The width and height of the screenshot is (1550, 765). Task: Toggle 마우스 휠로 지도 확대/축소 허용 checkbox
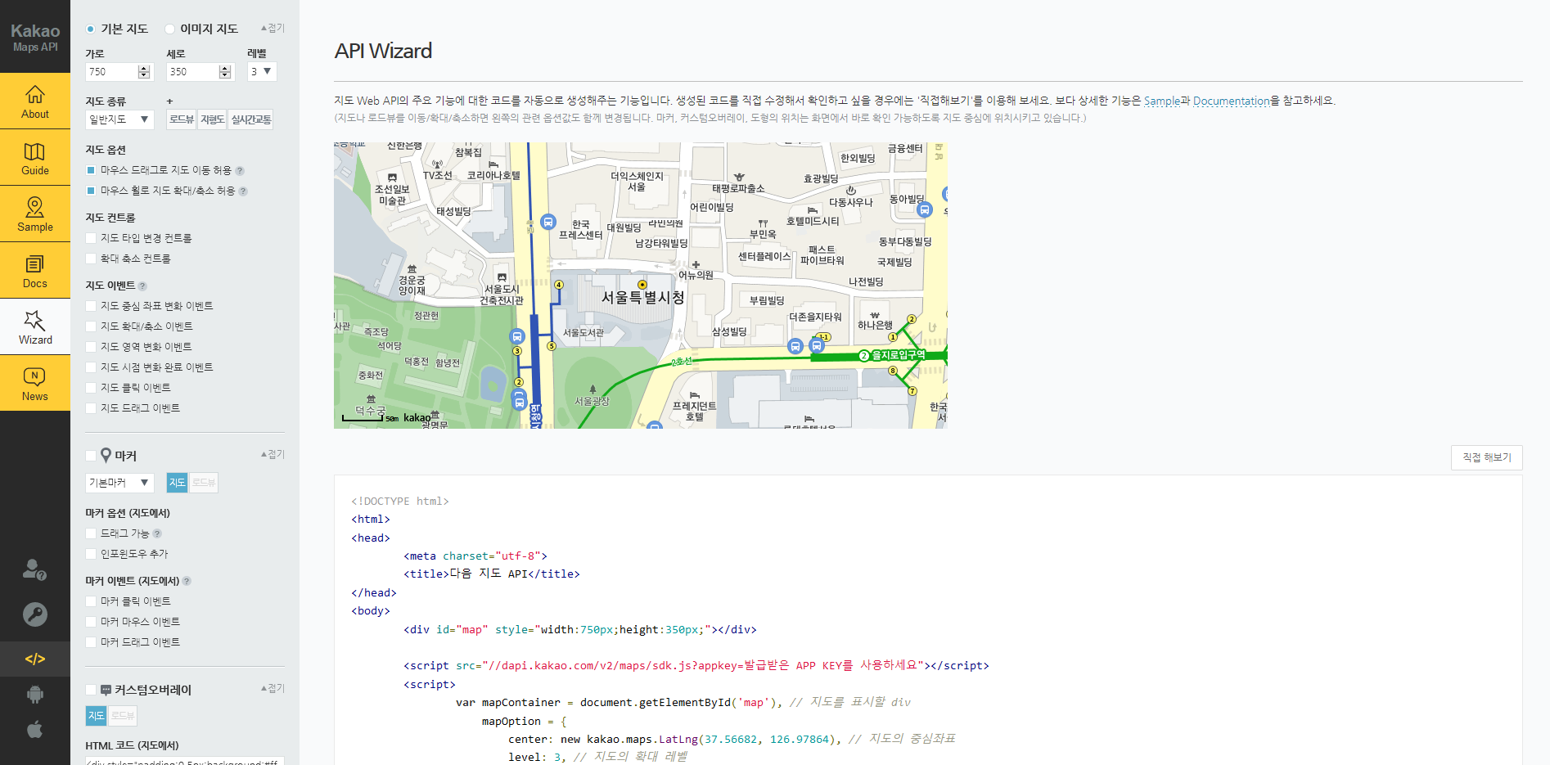click(x=91, y=191)
